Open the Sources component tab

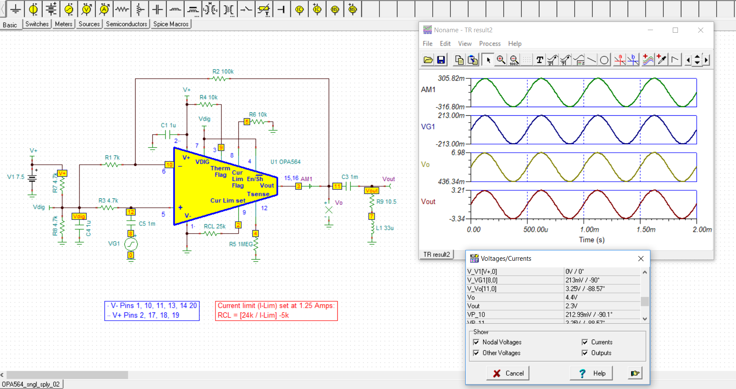click(89, 24)
